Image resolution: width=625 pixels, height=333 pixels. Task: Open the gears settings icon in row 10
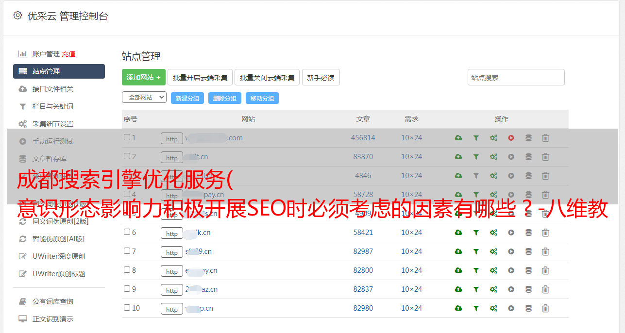[493, 308]
